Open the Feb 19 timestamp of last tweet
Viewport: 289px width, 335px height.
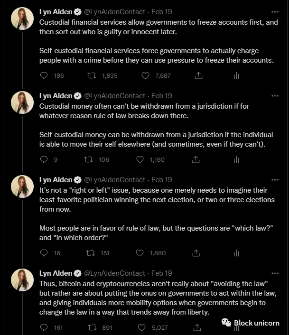(x=161, y=273)
